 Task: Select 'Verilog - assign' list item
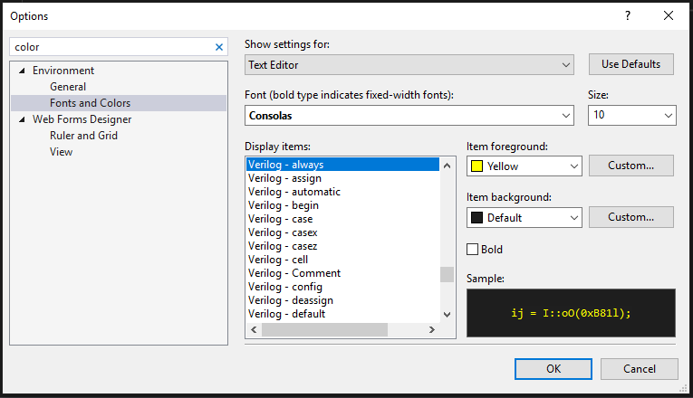342,178
